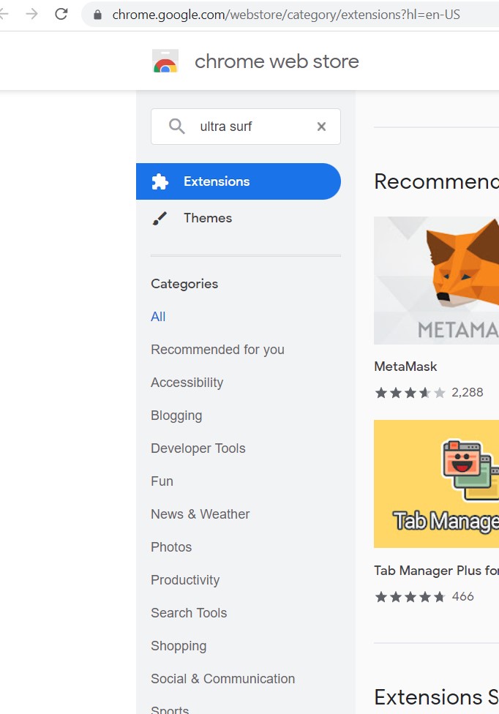
Task: Open the Developer Tools category
Action: pyautogui.click(x=198, y=448)
